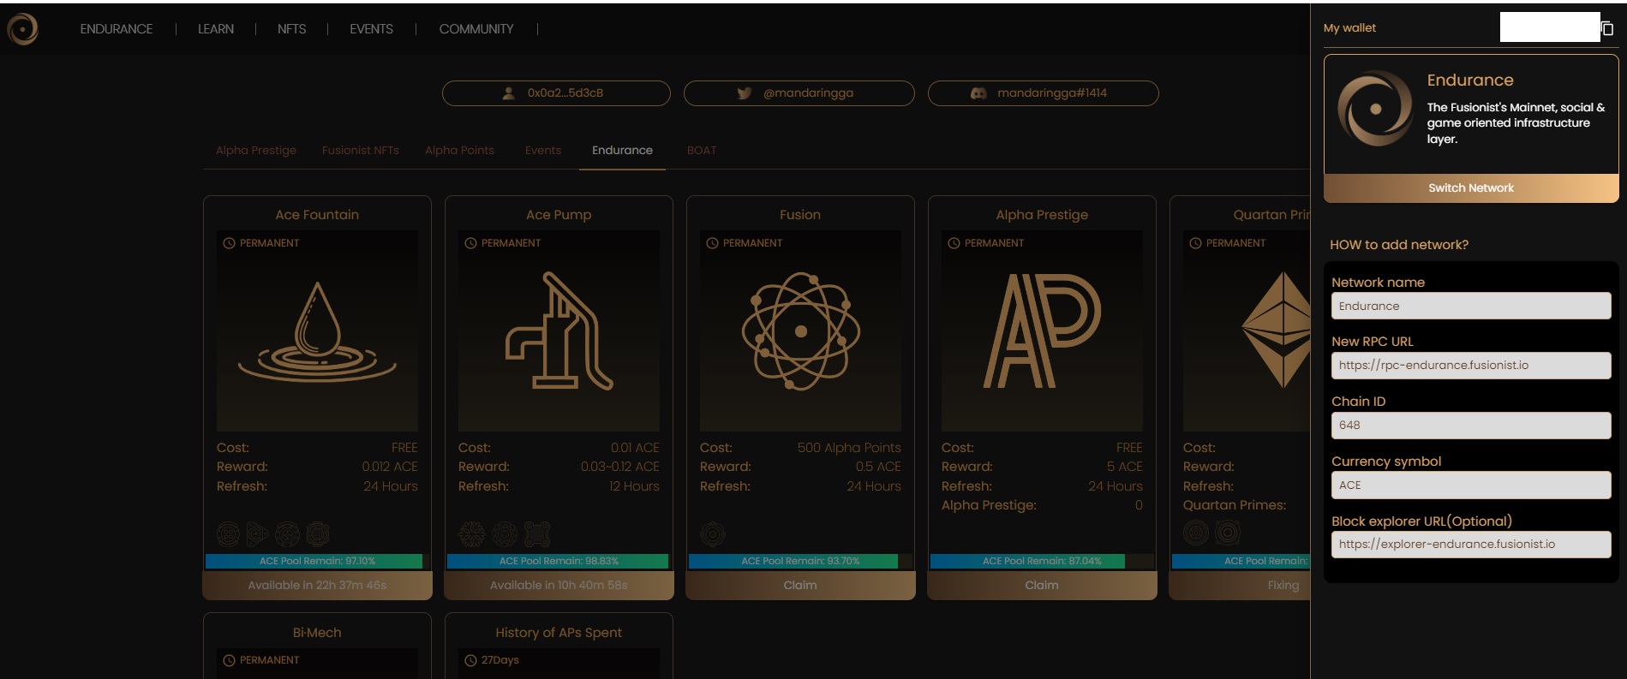Click the Bi-Mech card title
This screenshot has height=679, width=1627.
(x=317, y=633)
